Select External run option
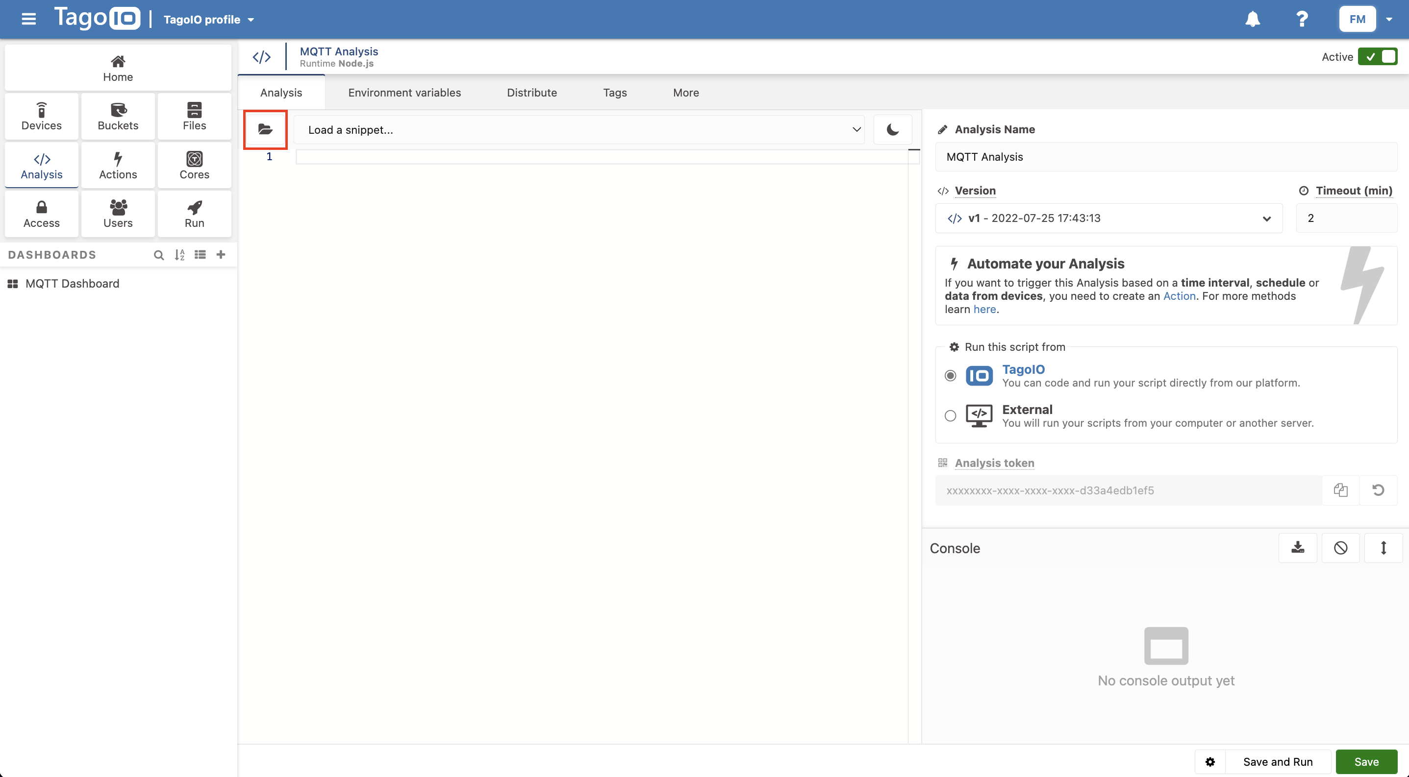This screenshot has height=777, width=1409. tap(950, 416)
